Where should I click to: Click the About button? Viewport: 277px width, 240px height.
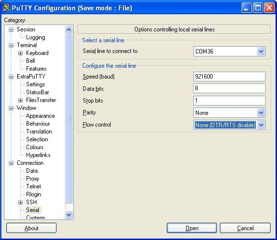[31, 228]
